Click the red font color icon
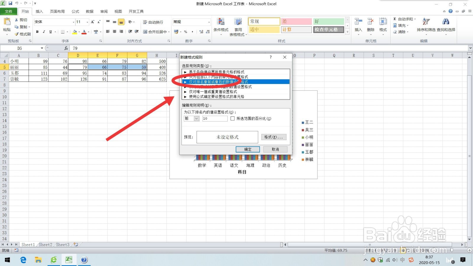 (x=84, y=32)
